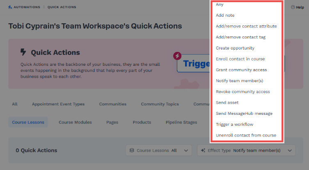Screen dimensions: 309x170
Task: Click the AUTOMATIONS breadcrumb link
Action: 27,7
